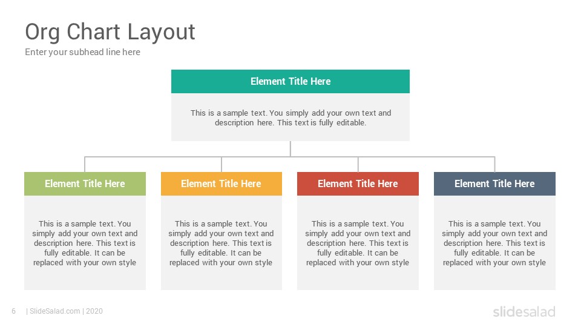Click the 'SlideSalad.com | 2020' footer text

65,311
